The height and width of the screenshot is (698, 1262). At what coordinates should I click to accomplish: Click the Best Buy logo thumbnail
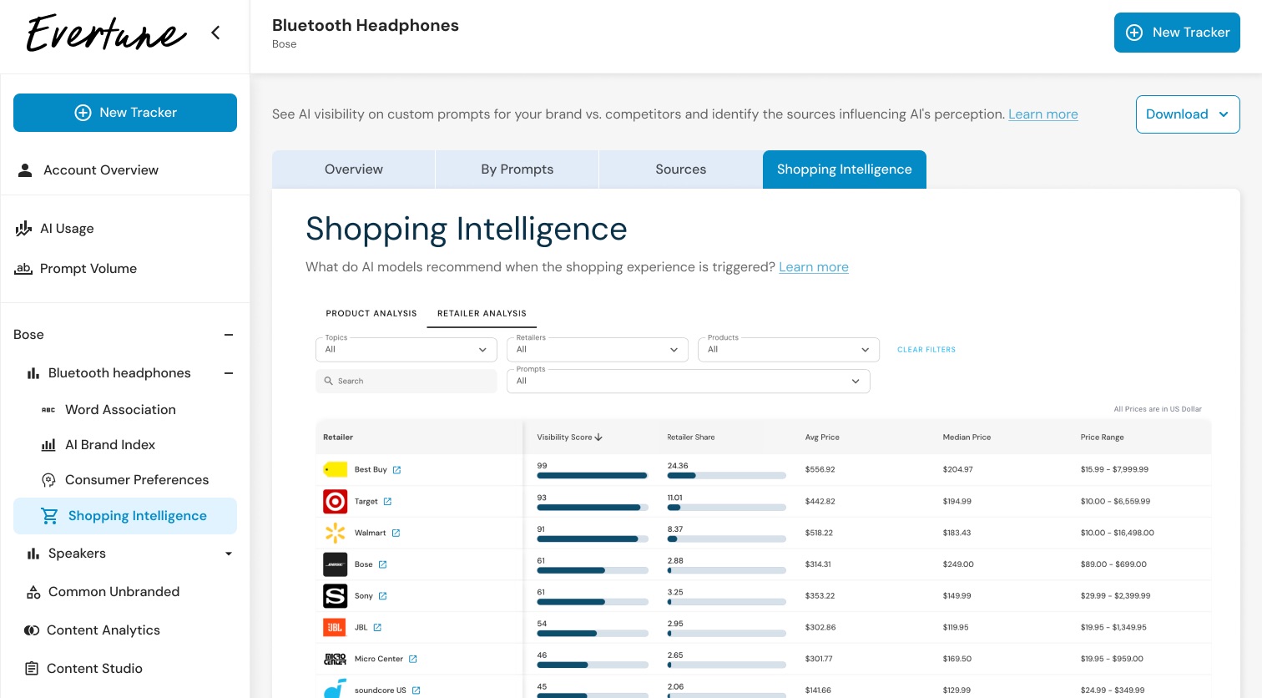(x=335, y=470)
